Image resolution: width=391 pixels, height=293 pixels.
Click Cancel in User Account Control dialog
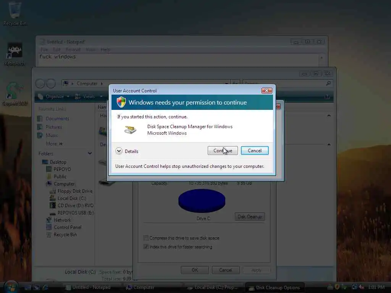[255, 150]
